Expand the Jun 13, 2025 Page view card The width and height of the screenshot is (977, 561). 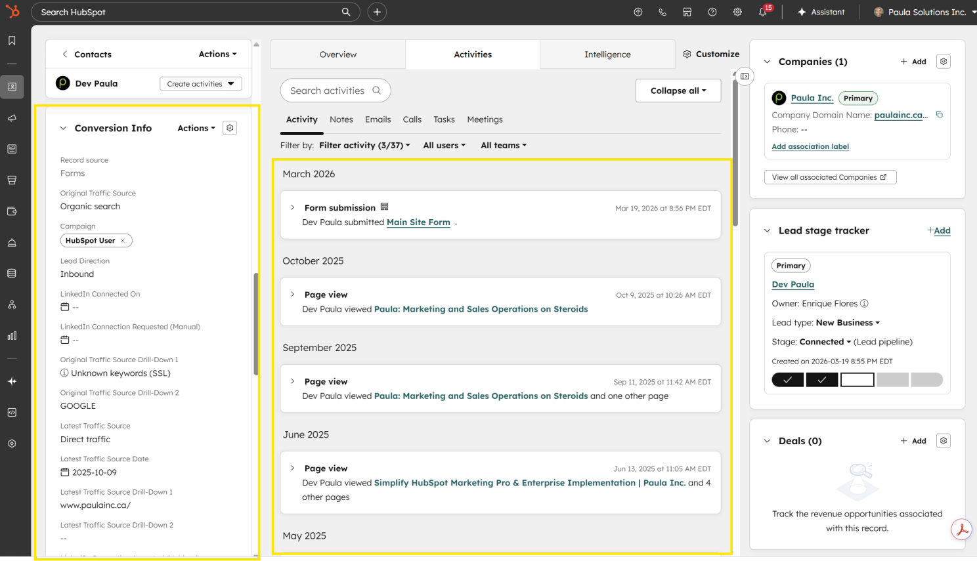pos(292,468)
